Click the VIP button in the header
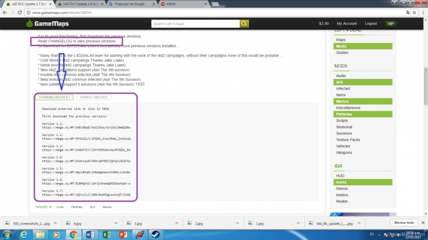The width and height of the screenshot is (428, 240). [x=390, y=24]
